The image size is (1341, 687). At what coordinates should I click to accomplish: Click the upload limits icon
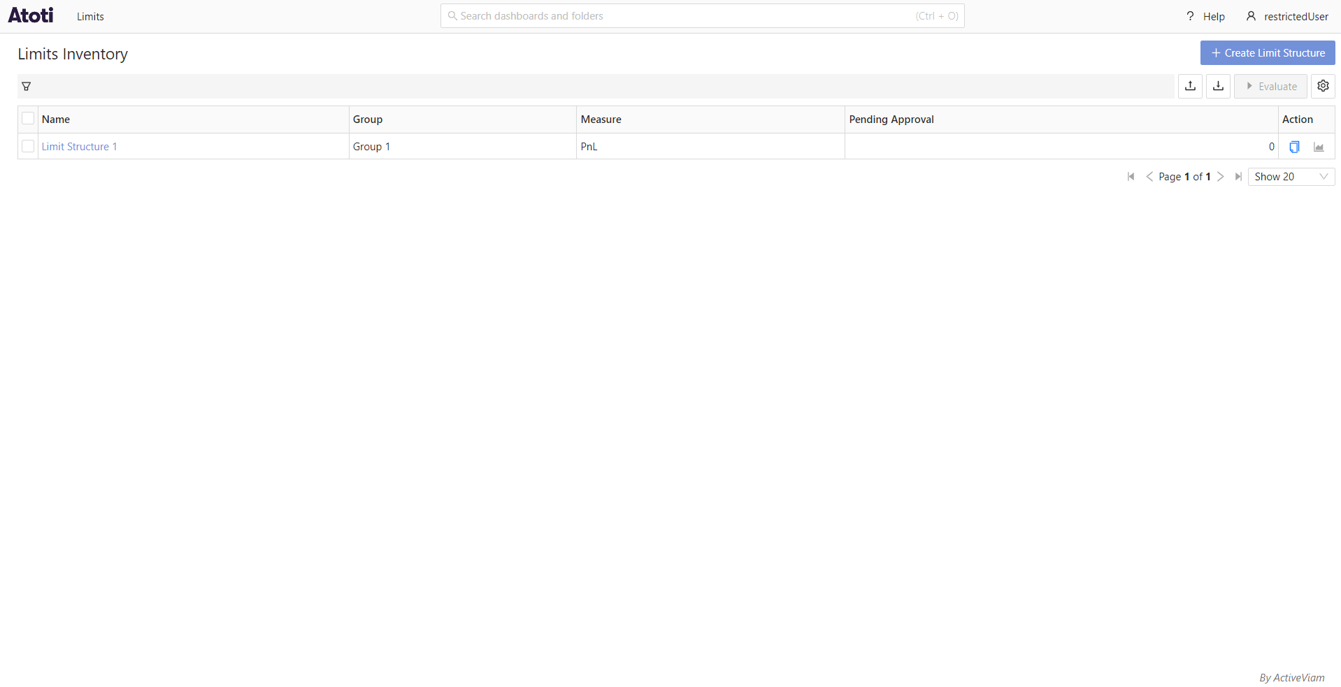pos(1189,85)
